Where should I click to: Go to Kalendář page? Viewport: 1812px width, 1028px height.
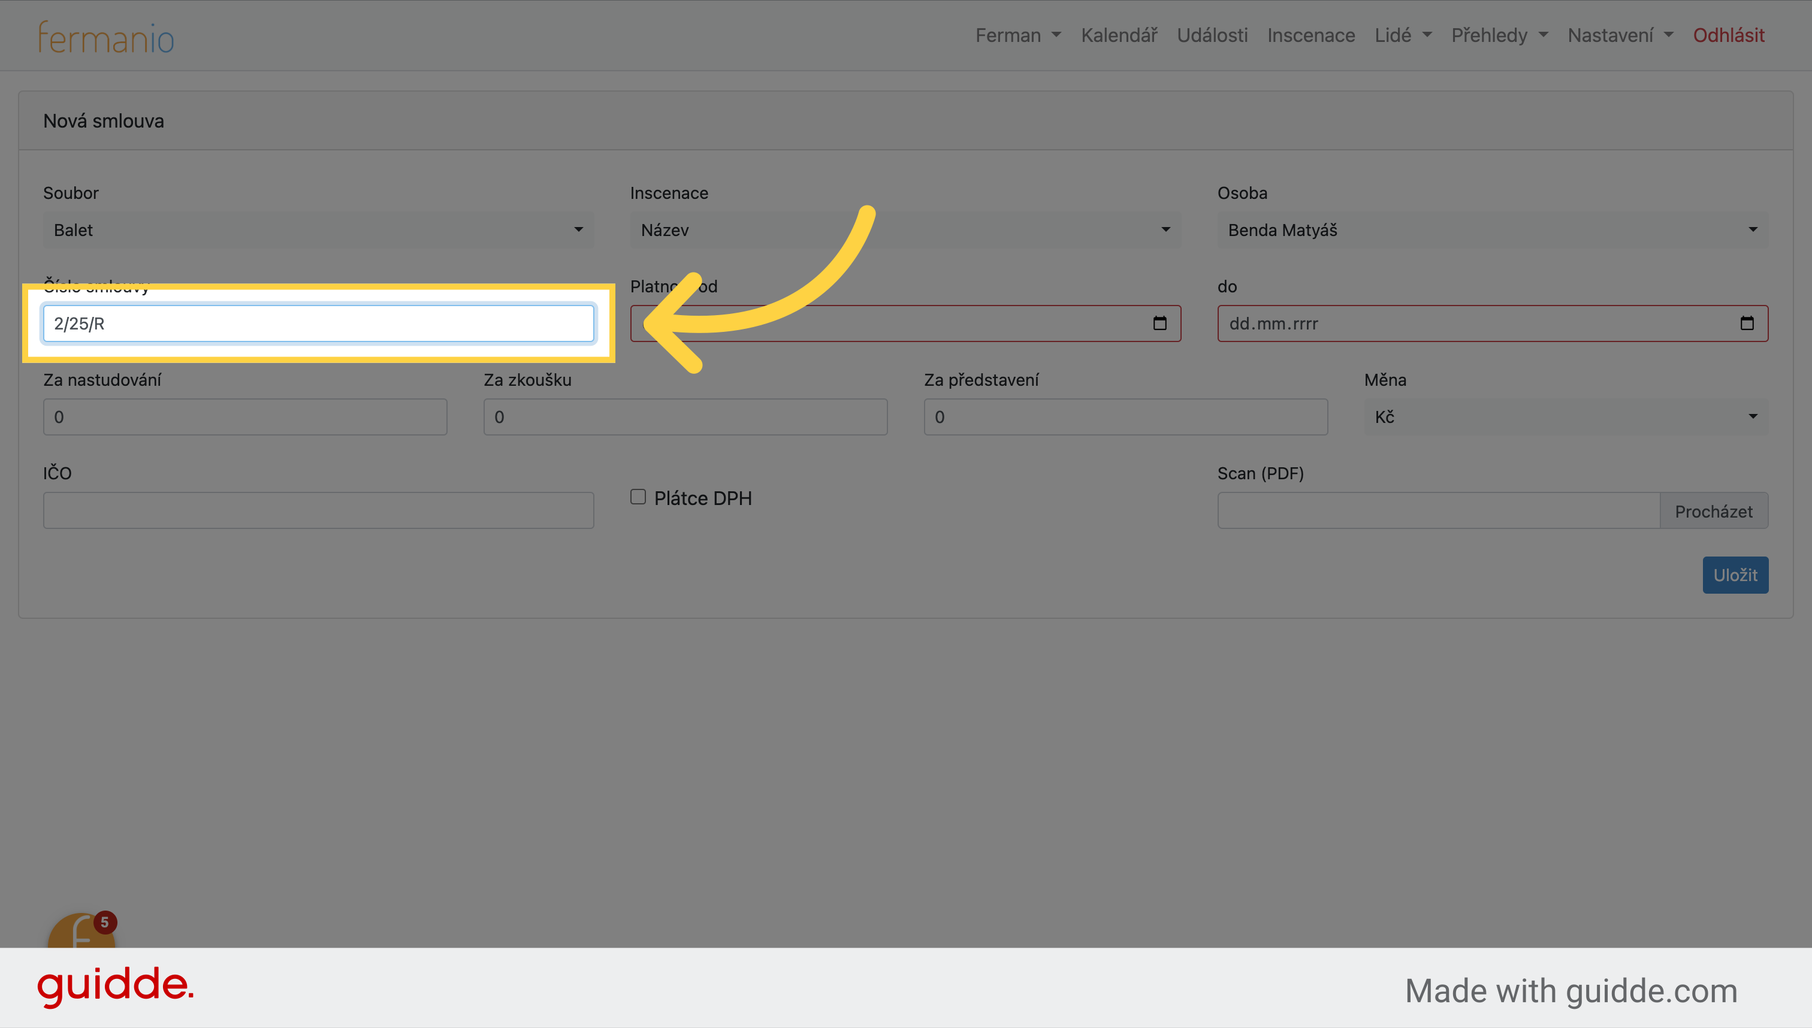click(x=1119, y=35)
